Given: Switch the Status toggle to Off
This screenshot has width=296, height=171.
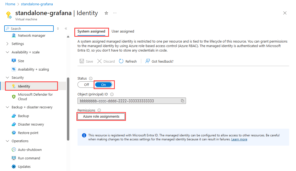Looking at the screenshot, I should tap(86, 85).
